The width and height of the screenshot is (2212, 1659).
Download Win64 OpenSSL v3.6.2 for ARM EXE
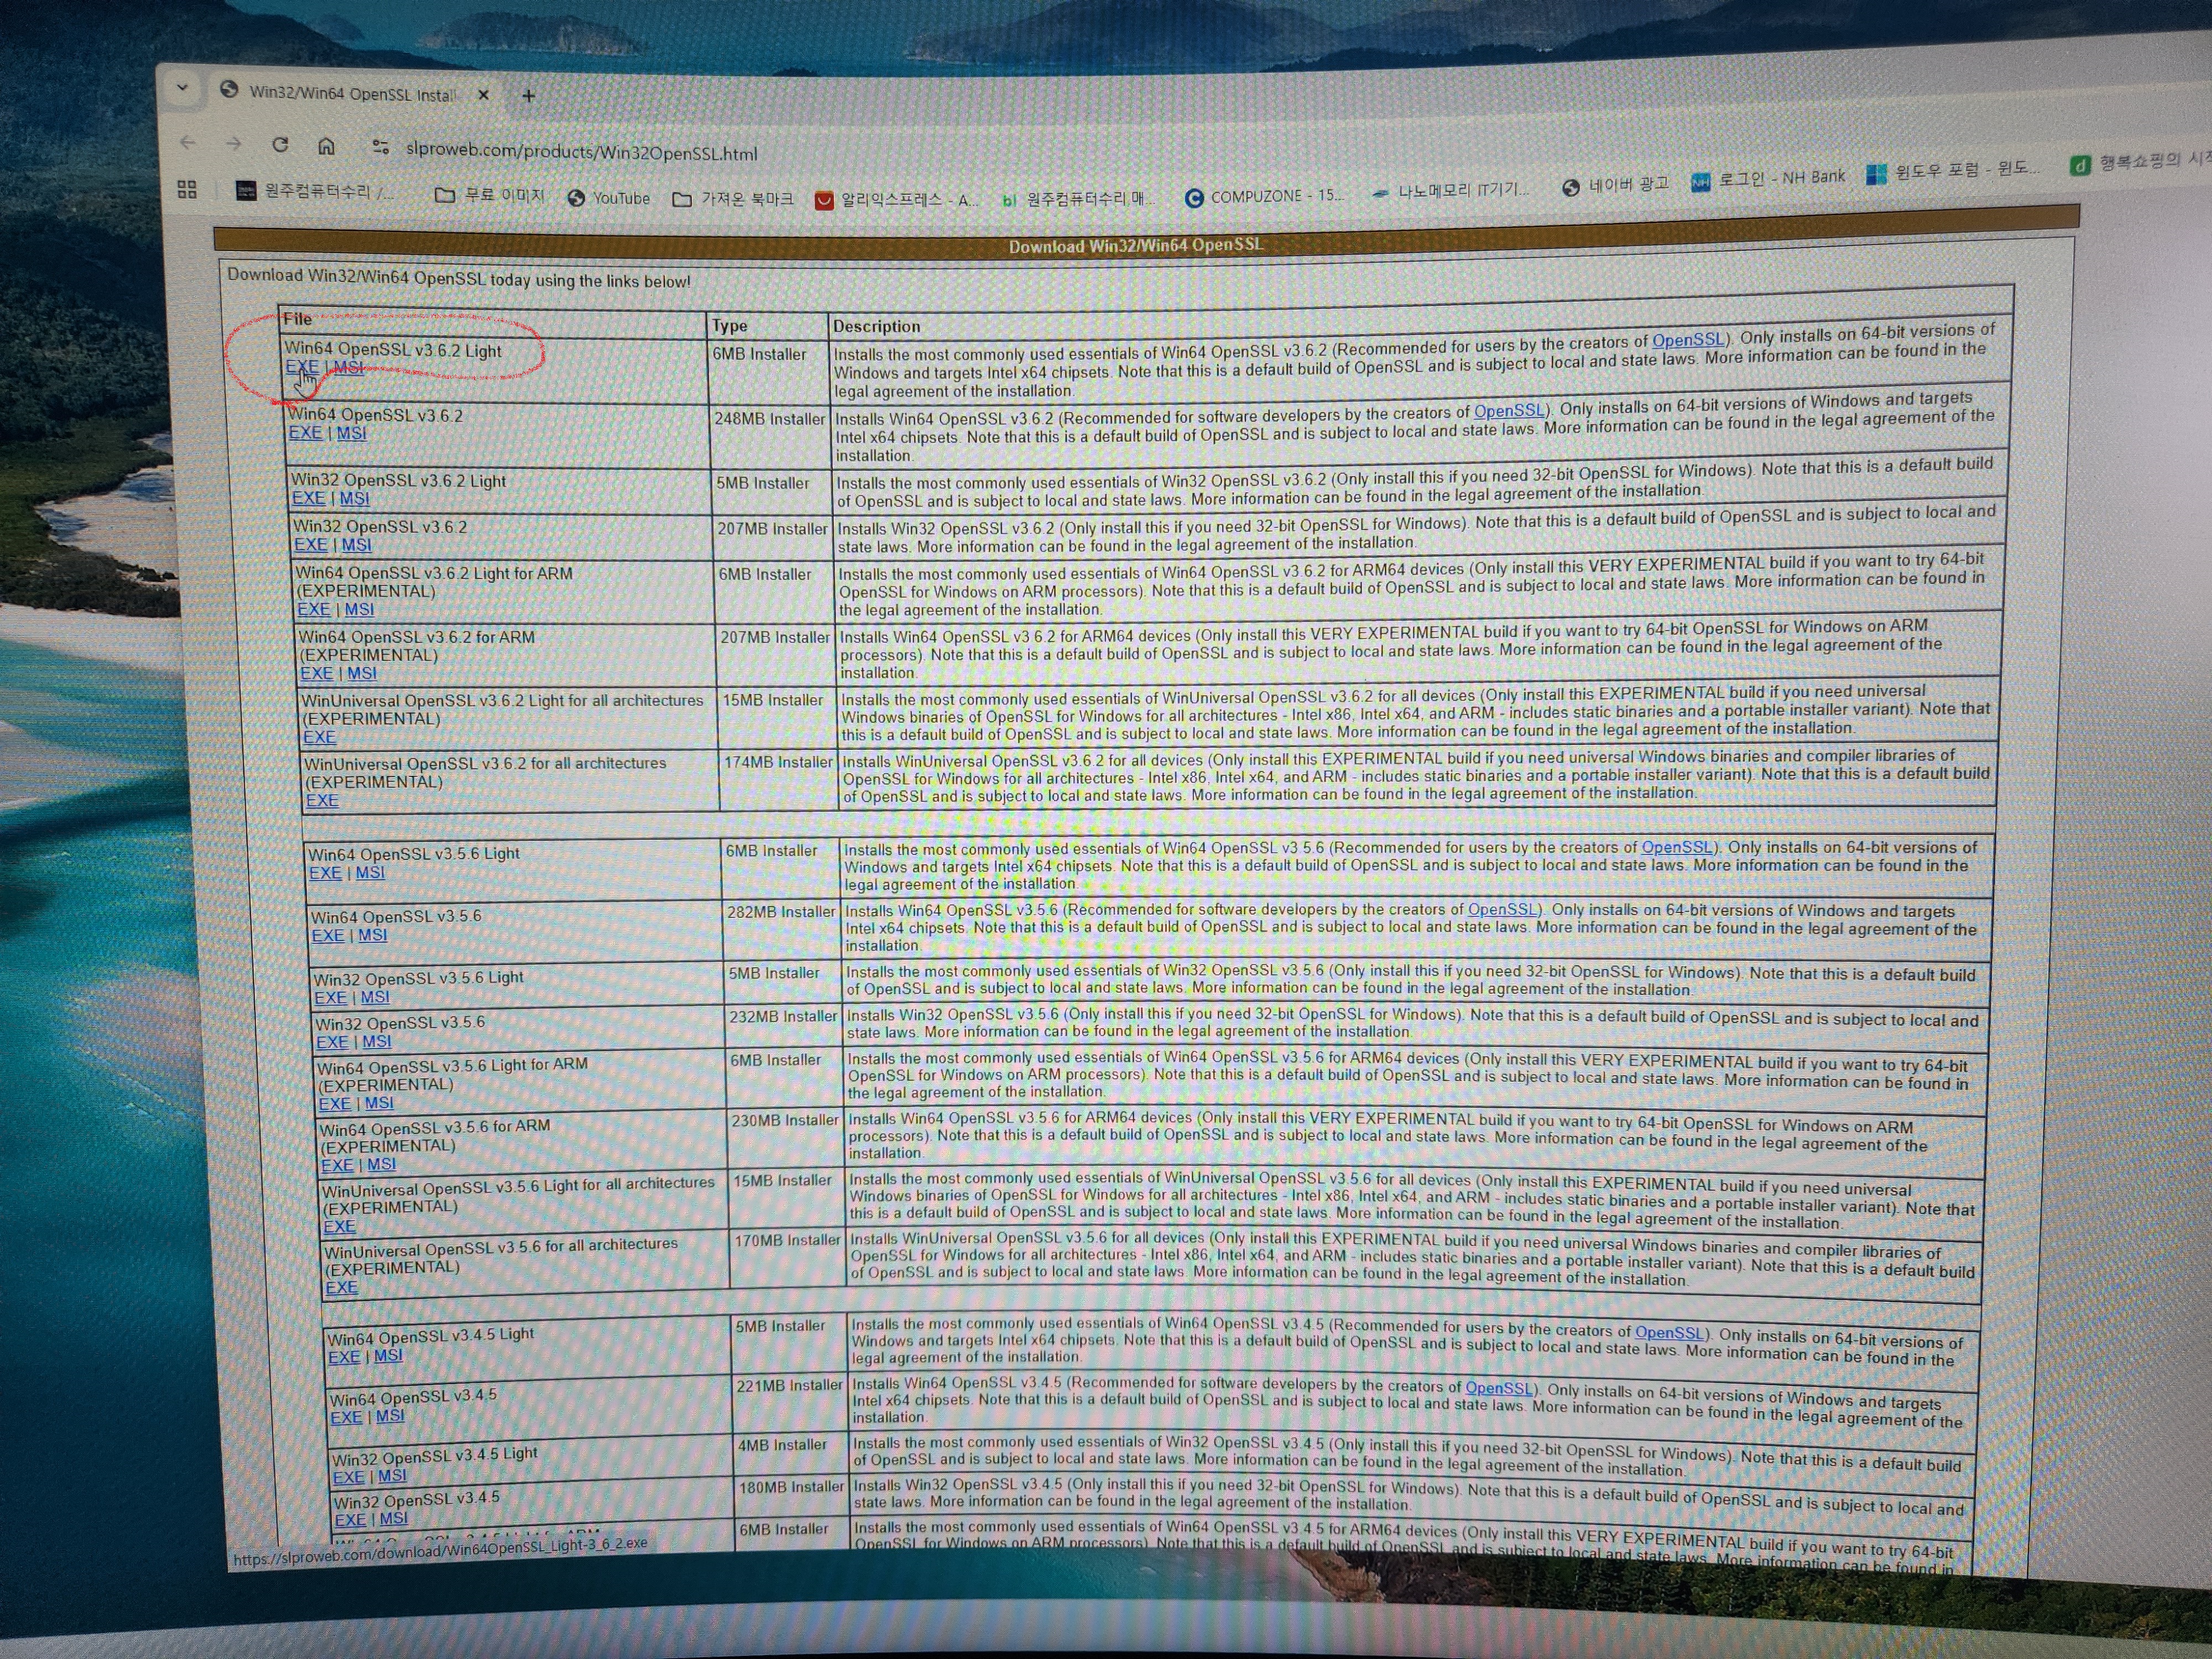(x=316, y=674)
